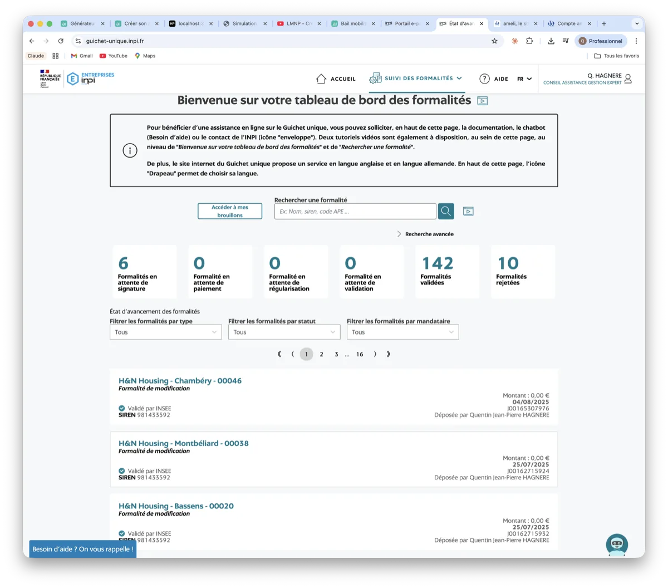
Task: Open the filter by statut dropdown
Action: (x=284, y=332)
